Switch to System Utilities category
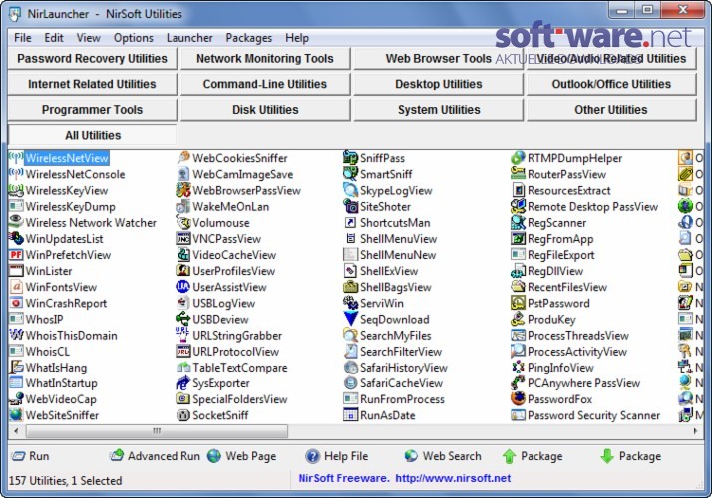This screenshot has height=498, width=712. tap(438, 110)
